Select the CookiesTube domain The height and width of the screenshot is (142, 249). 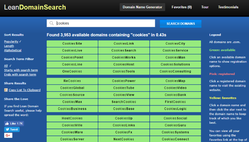pyautogui.click(x=124, y=88)
